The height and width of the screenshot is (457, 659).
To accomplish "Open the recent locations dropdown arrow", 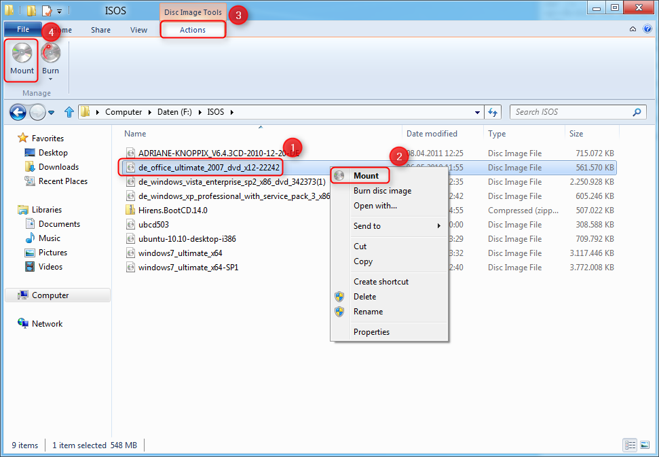I will point(52,112).
